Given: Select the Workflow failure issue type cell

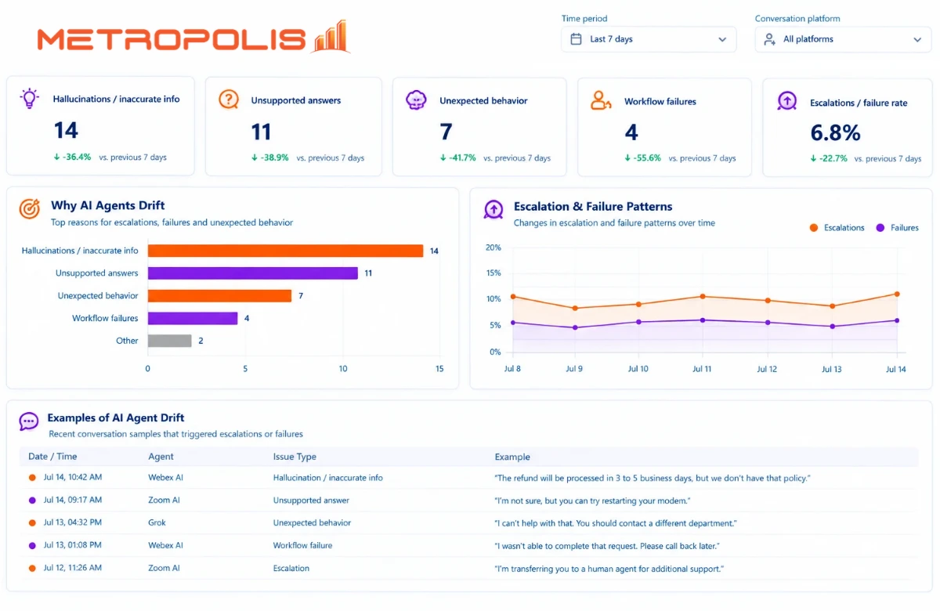Looking at the screenshot, I should pyautogui.click(x=302, y=545).
